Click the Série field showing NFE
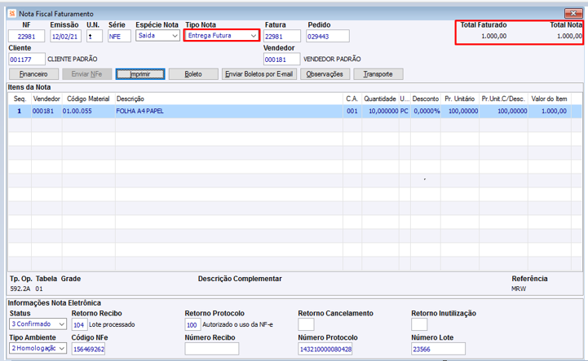This screenshot has width=588, height=361. click(119, 37)
